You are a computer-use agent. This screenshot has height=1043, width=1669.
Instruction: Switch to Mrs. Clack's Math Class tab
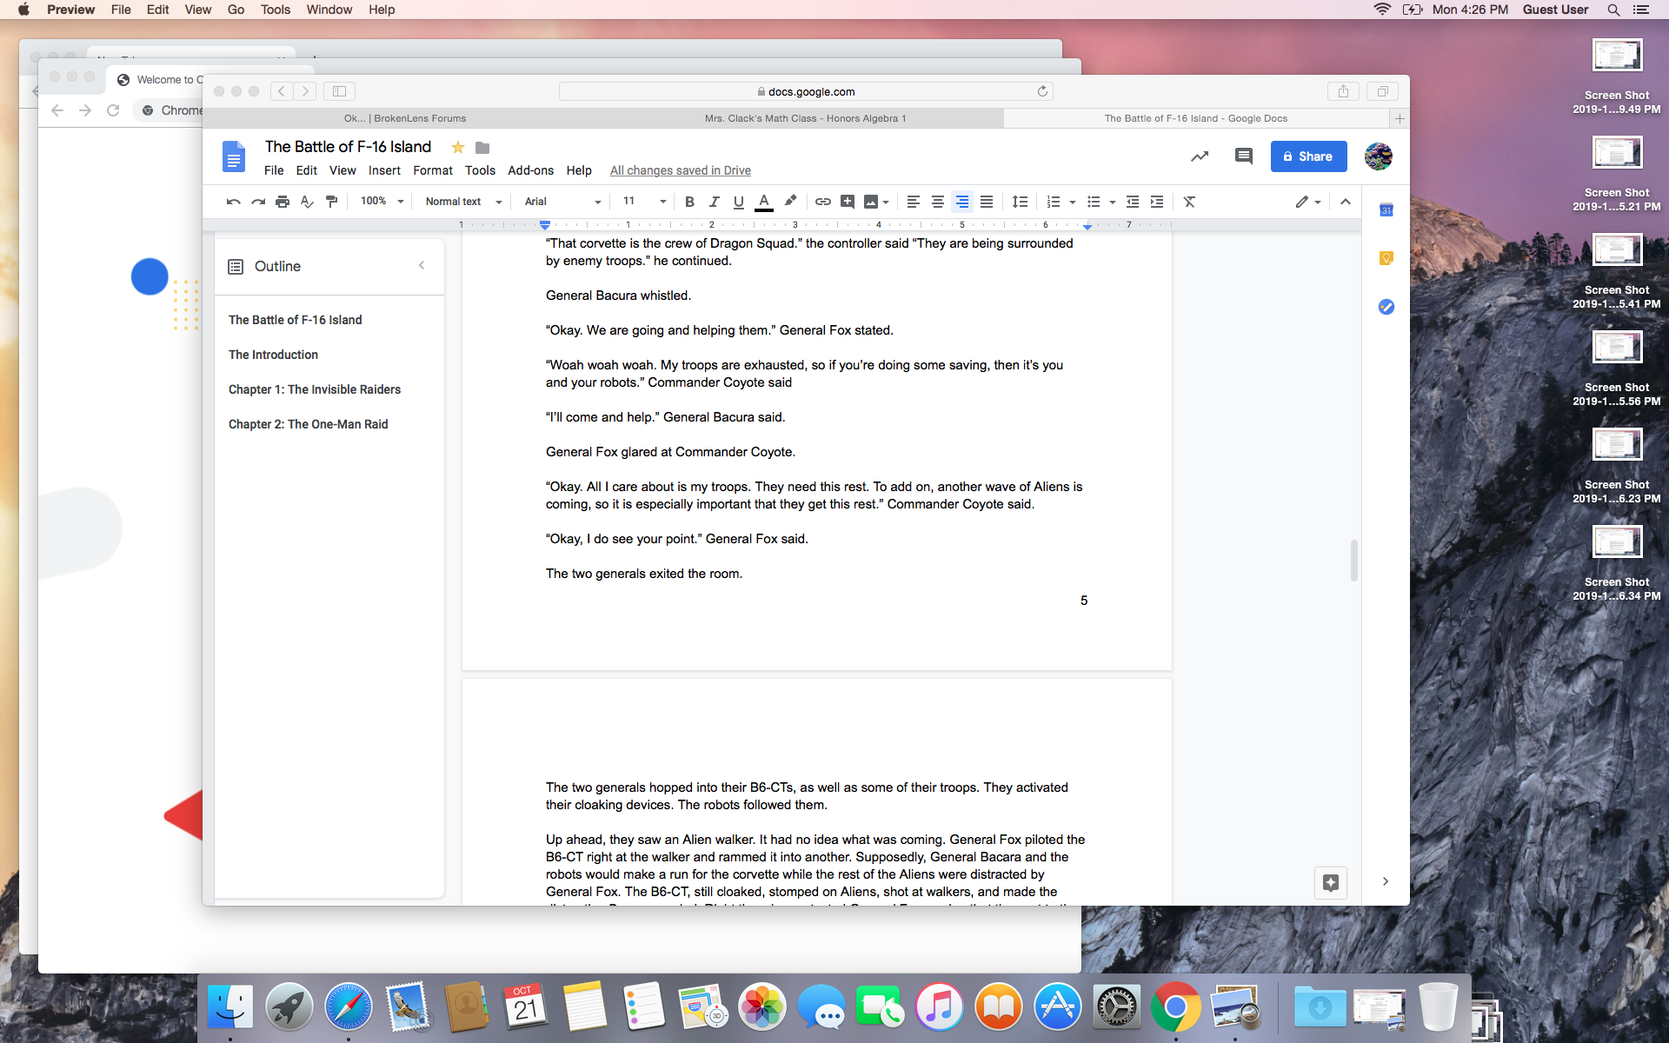point(805,118)
